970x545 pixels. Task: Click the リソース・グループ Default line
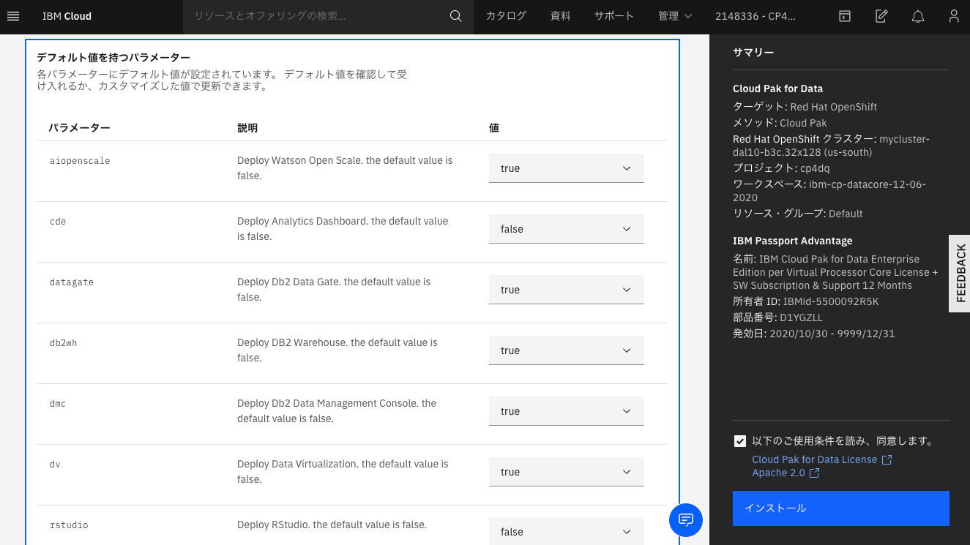pyautogui.click(x=798, y=214)
